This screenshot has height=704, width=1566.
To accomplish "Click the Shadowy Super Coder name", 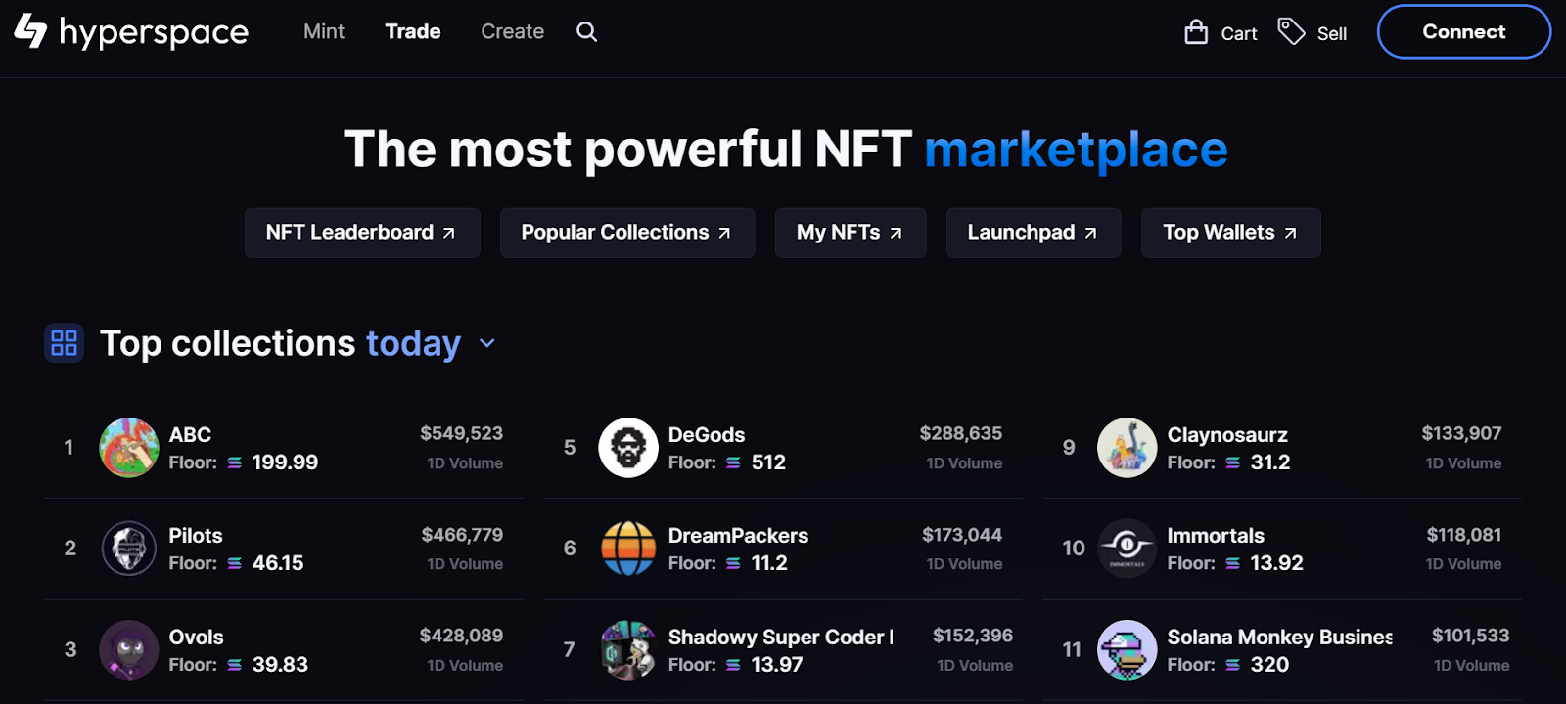I will click(x=781, y=638).
